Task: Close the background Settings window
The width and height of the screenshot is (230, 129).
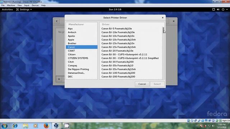Action: tap(174, 21)
